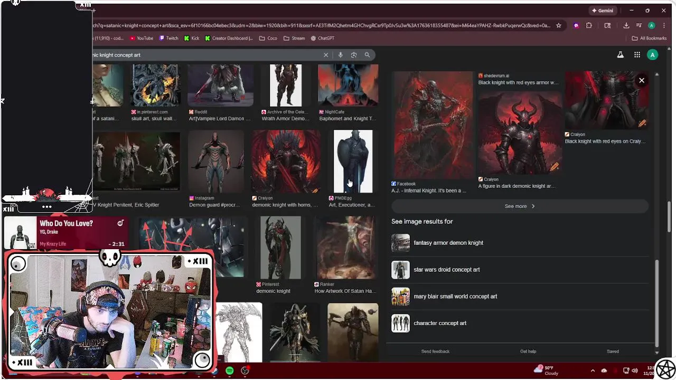The image size is (676, 380).
Task: Bookmark this page with the star icon
Action: pos(559,25)
